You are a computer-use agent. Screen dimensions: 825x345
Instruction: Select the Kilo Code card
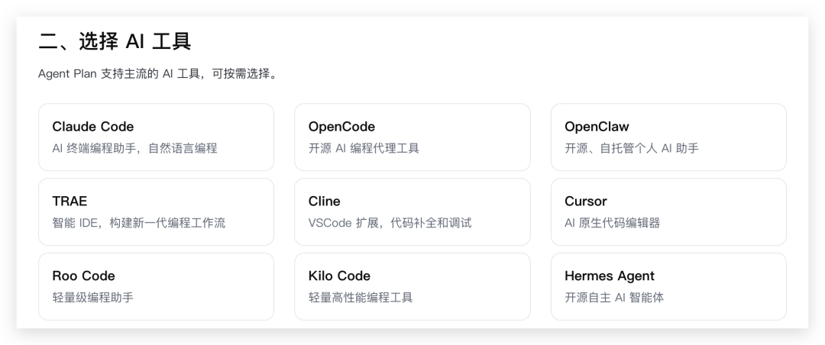click(x=412, y=287)
